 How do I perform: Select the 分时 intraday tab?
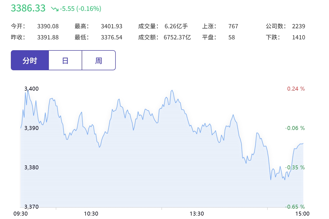click(30, 60)
